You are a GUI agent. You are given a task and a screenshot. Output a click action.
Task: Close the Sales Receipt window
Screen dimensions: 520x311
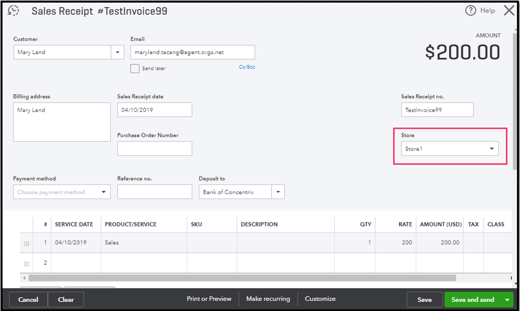point(509,11)
